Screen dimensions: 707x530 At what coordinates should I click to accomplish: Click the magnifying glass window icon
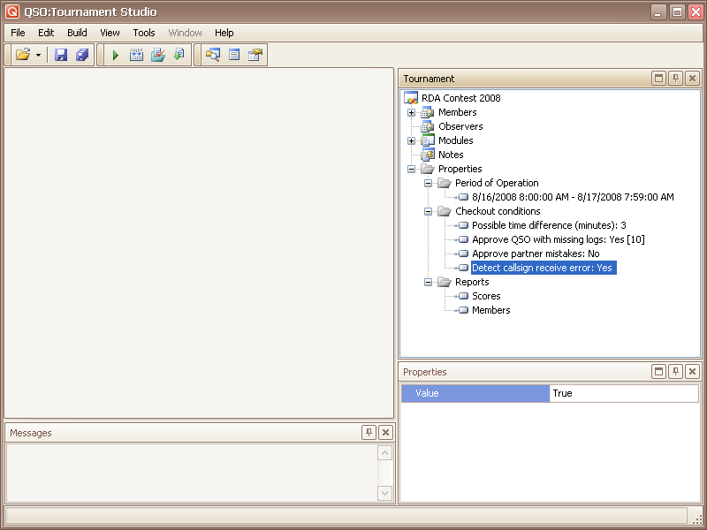click(x=213, y=55)
